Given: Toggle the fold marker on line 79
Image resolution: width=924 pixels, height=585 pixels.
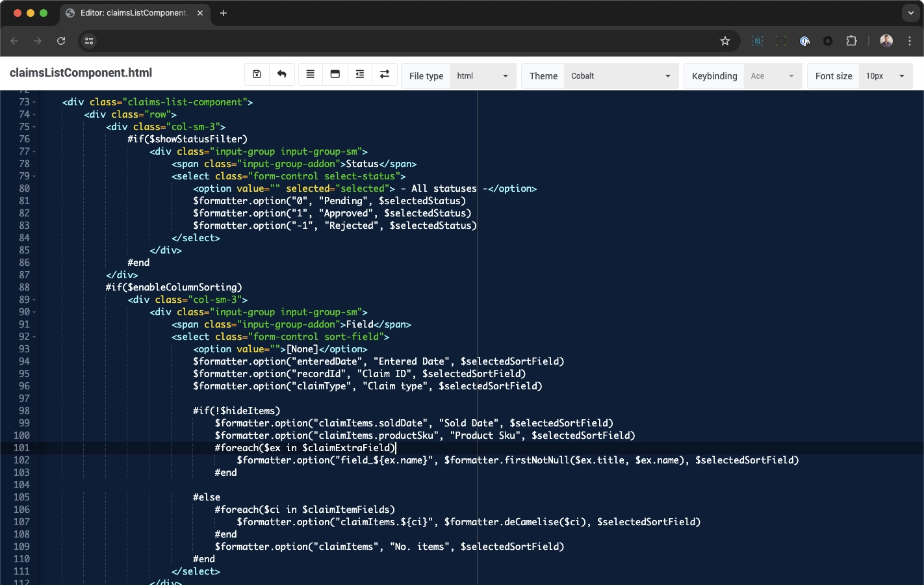Looking at the screenshot, I should (34, 176).
